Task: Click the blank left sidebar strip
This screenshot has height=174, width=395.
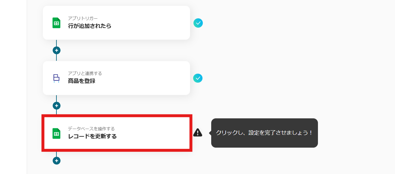Action: 13,87
